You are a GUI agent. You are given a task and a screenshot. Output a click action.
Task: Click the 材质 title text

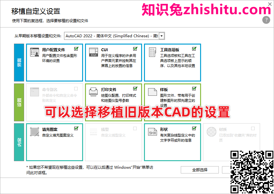coord(223,130)
